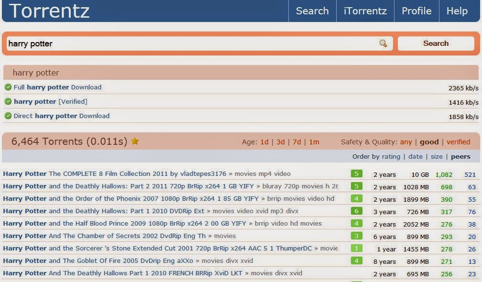This screenshot has width=482, height=282.
Task: Order results by rating
Action: coord(391,157)
